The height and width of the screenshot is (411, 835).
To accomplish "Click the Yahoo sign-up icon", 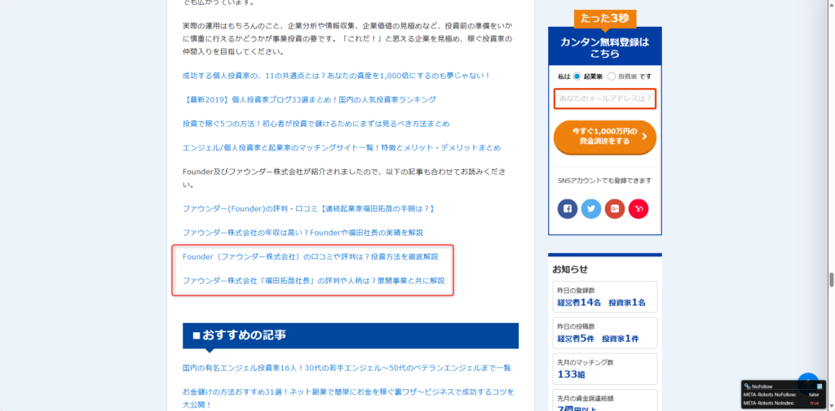I will click(638, 209).
